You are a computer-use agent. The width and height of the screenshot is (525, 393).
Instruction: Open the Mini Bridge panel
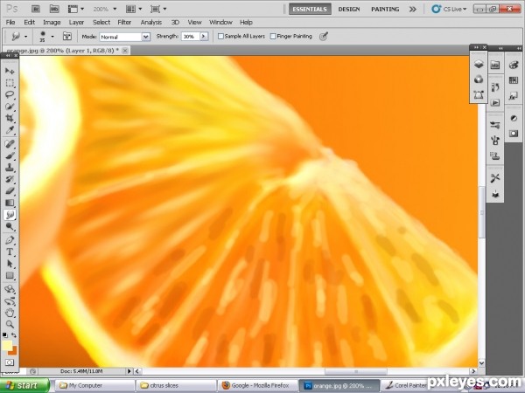(495, 65)
